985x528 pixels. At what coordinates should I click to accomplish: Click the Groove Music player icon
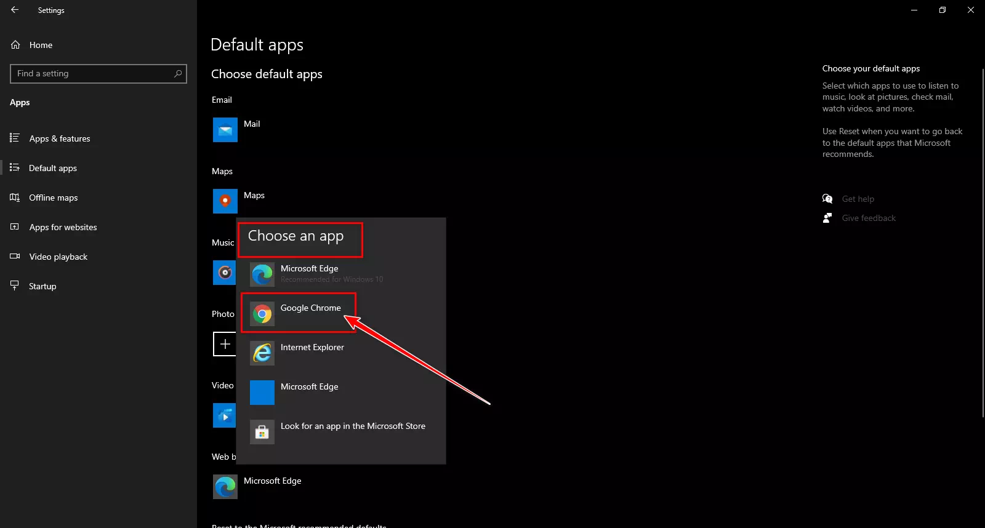(x=224, y=273)
